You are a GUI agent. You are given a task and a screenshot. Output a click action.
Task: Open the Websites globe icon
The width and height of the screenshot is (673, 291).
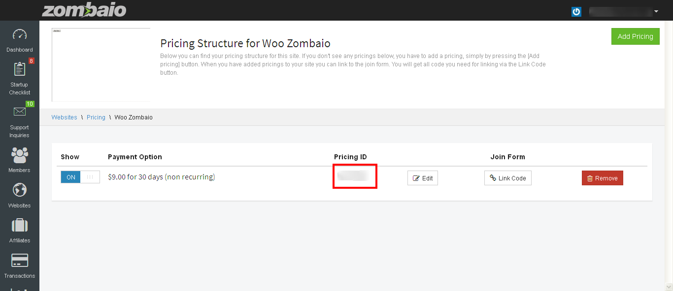click(20, 190)
